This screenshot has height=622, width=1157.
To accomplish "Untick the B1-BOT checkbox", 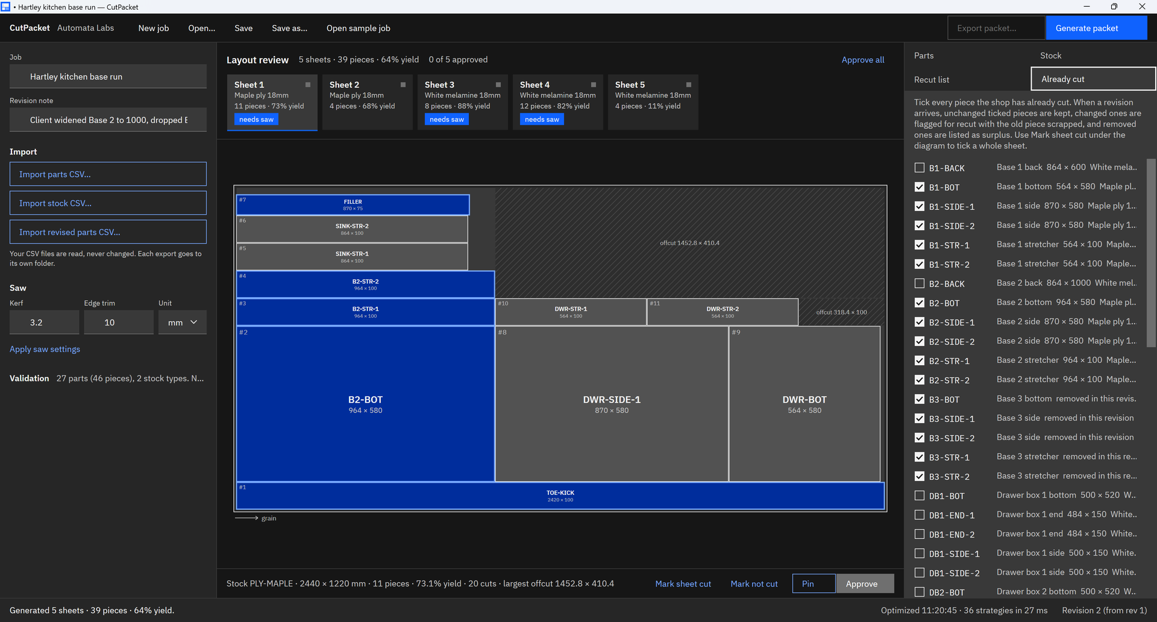I will [x=920, y=187].
